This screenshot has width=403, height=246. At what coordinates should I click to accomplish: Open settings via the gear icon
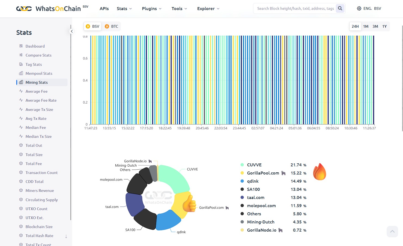click(359, 8)
